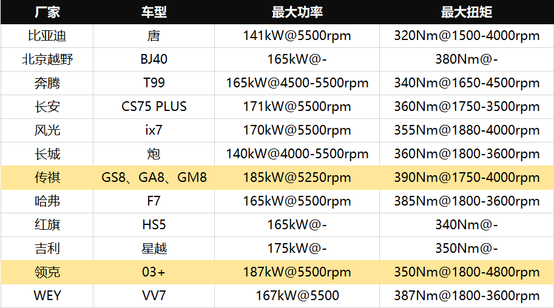The image size is (554, 308).
Task: Select the CS75 PLUS cell
Action: click(x=154, y=107)
